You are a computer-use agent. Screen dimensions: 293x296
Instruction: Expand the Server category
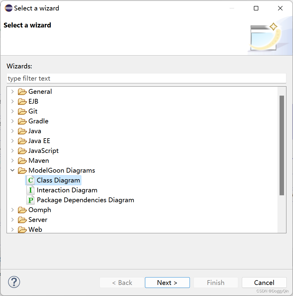coord(12,220)
